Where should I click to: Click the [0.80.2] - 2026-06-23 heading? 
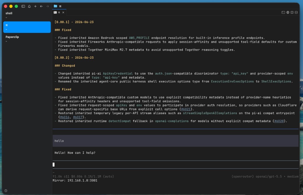coord(74,58)
